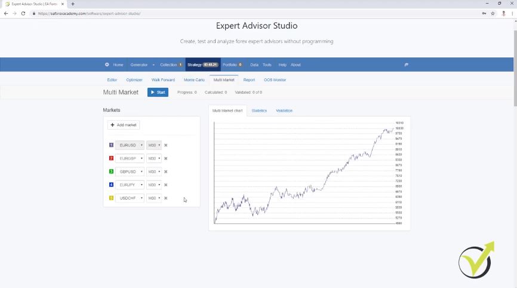Viewport: 517px width, 288px height.
Task: Switch to the Walk Forward tab
Action: pos(163,80)
